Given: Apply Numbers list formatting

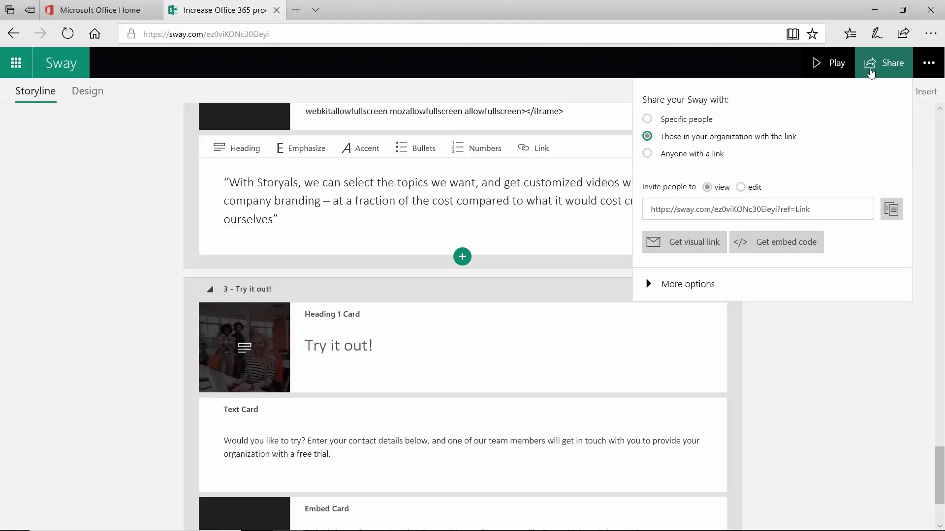Looking at the screenshot, I should (x=476, y=148).
